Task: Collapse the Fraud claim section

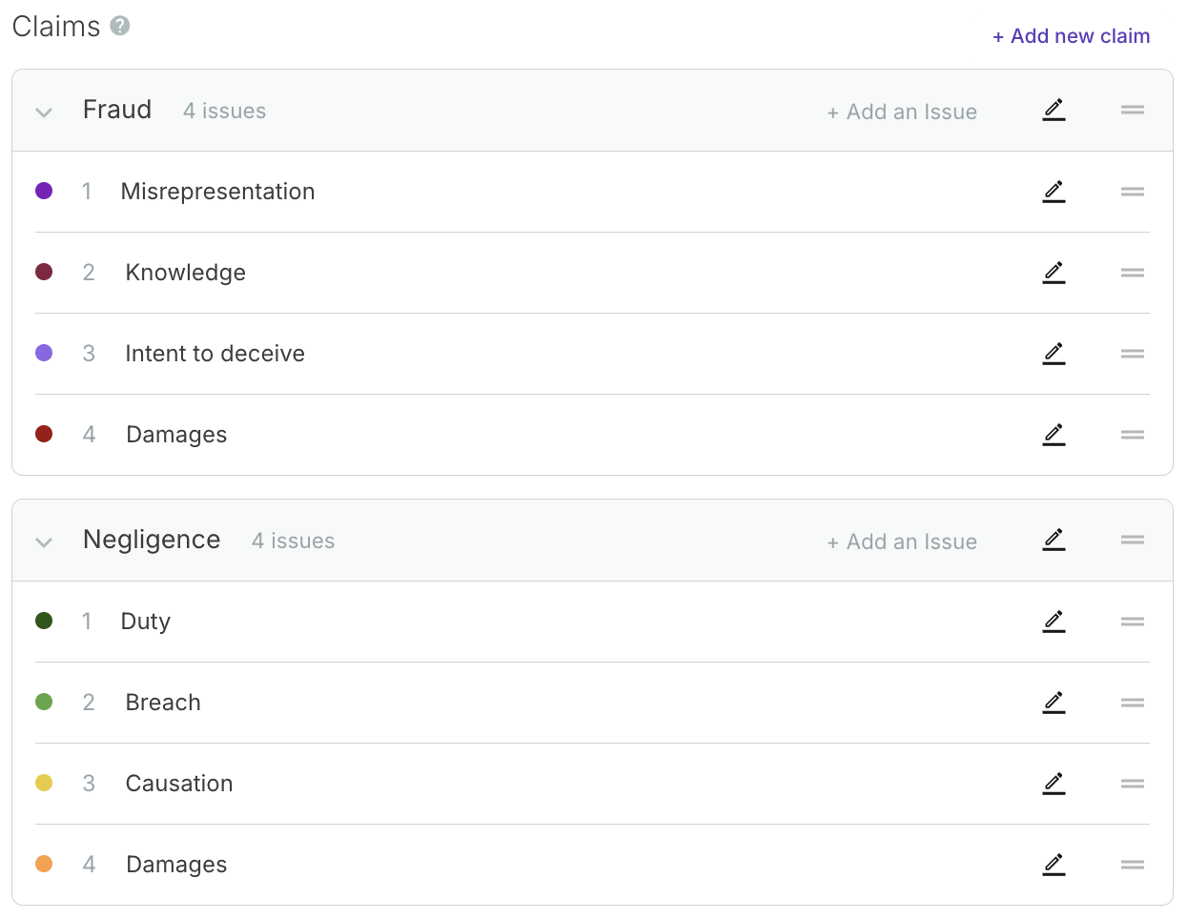Action: coord(44,112)
